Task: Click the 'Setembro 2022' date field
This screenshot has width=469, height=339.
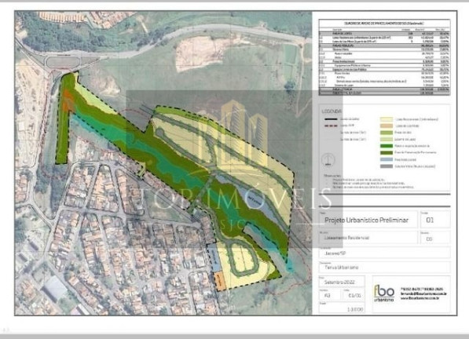Action: [341, 282]
